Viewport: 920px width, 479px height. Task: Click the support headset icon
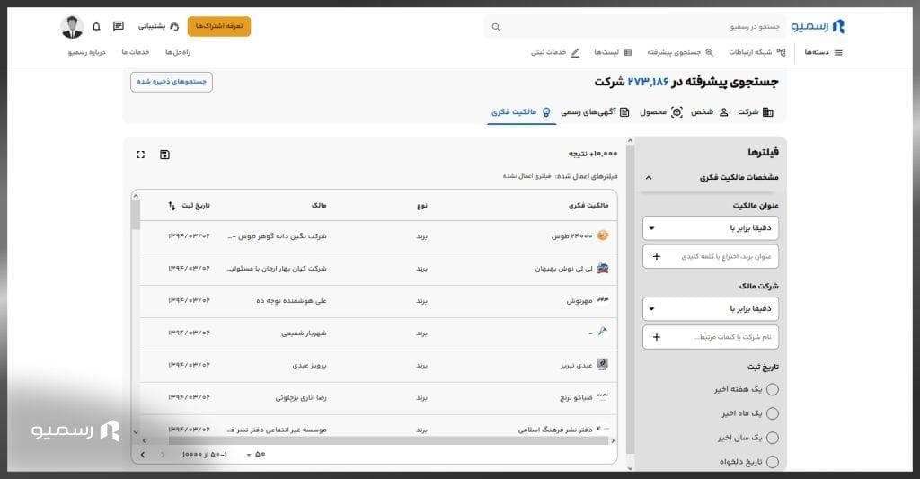[174, 26]
